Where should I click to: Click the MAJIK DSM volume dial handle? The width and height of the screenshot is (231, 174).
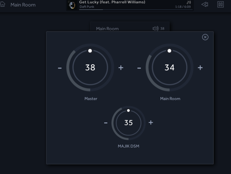point(128,110)
